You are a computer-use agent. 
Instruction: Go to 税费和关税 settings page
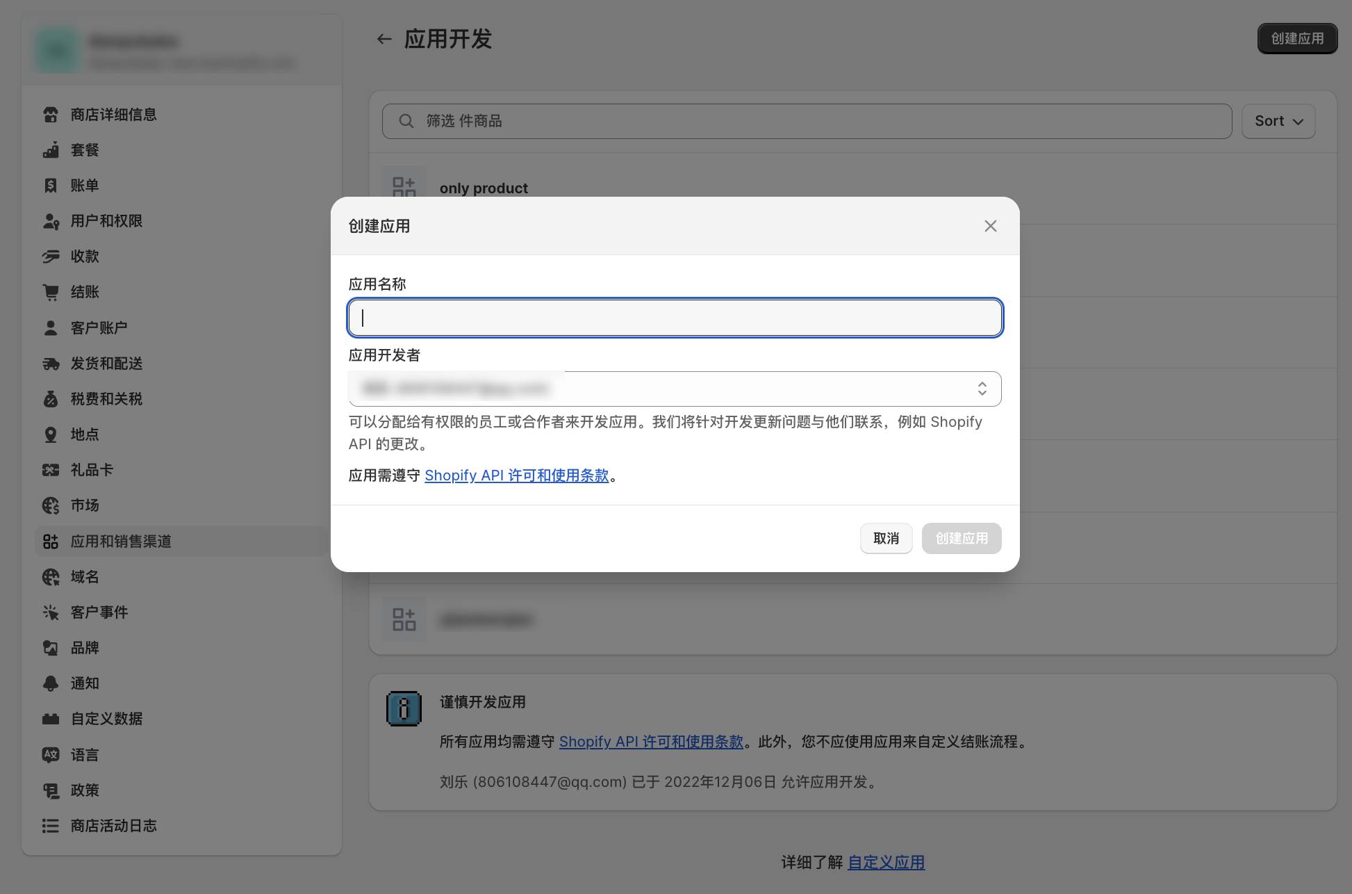(x=106, y=399)
